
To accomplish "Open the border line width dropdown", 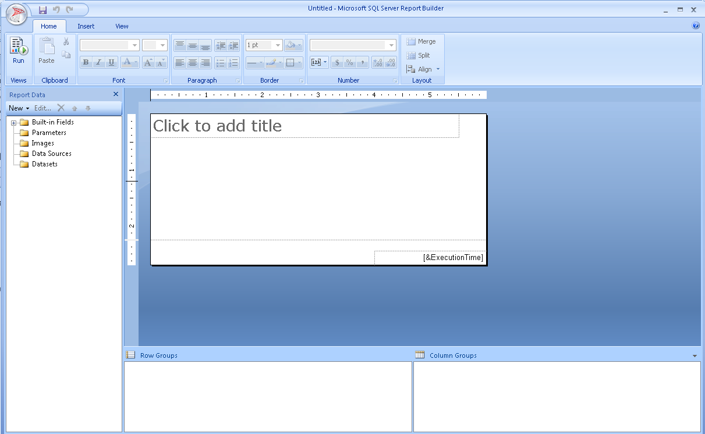I will point(278,45).
